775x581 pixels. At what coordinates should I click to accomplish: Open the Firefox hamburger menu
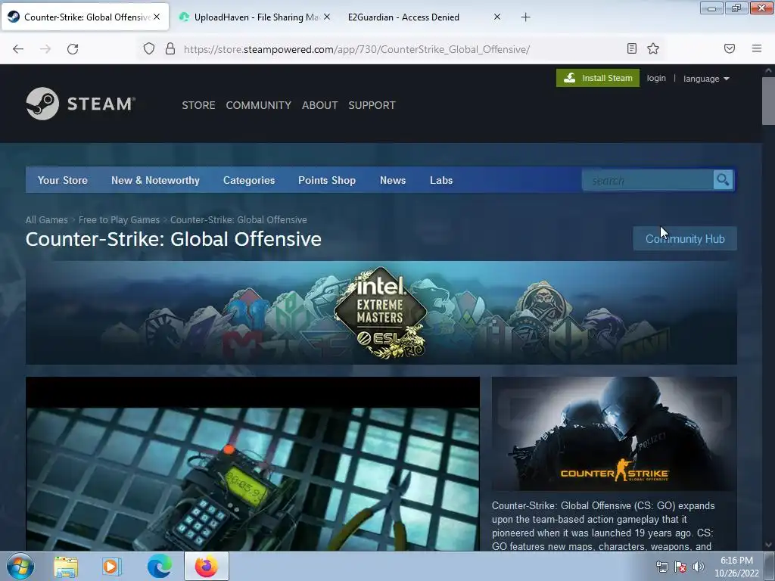757,48
